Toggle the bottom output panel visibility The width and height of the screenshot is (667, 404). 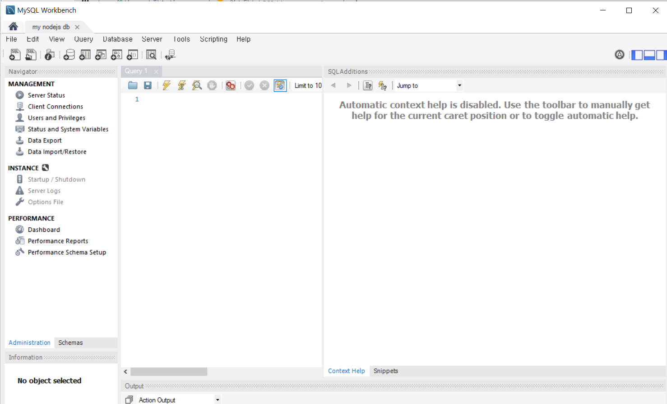tap(649, 55)
